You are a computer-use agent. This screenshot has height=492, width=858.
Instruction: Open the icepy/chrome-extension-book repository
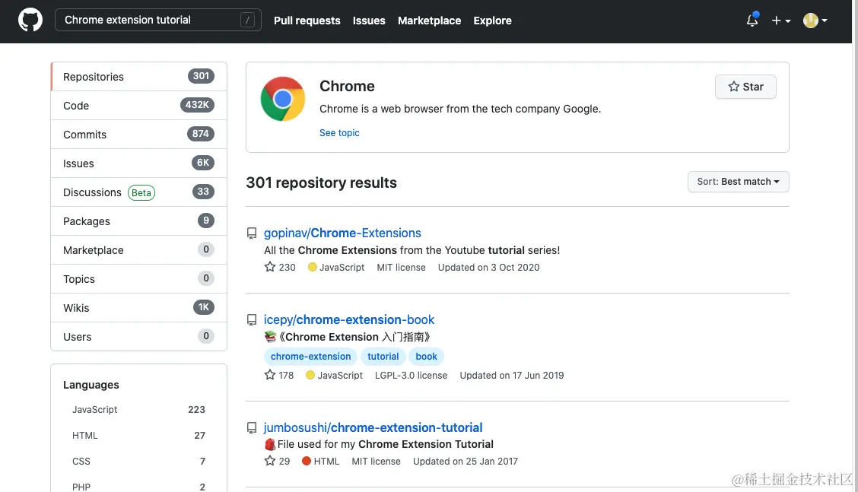tap(349, 319)
